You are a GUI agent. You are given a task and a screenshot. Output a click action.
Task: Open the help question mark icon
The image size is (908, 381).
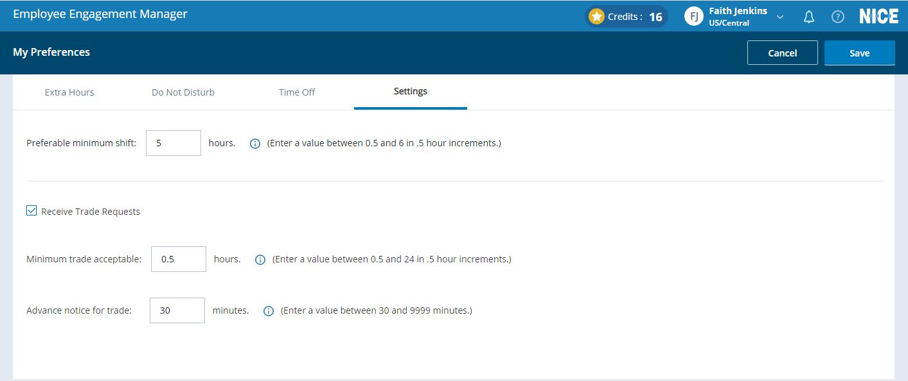pos(838,17)
